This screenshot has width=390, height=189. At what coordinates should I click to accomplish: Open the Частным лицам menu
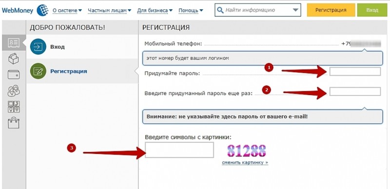pyautogui.click(x=109, y=10)
